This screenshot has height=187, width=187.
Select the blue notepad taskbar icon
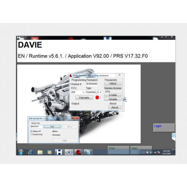[88, 152]
